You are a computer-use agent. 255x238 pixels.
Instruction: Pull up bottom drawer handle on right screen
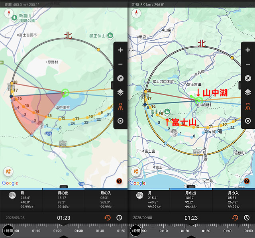tap(191, 187)
